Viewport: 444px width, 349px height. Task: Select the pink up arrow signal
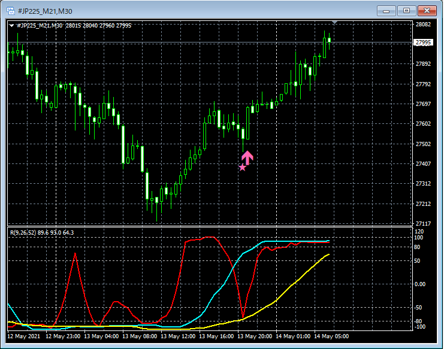pos(247,157)
